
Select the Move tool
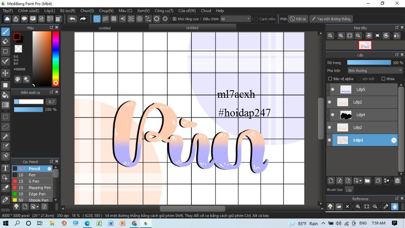click(x=6, y=73)
